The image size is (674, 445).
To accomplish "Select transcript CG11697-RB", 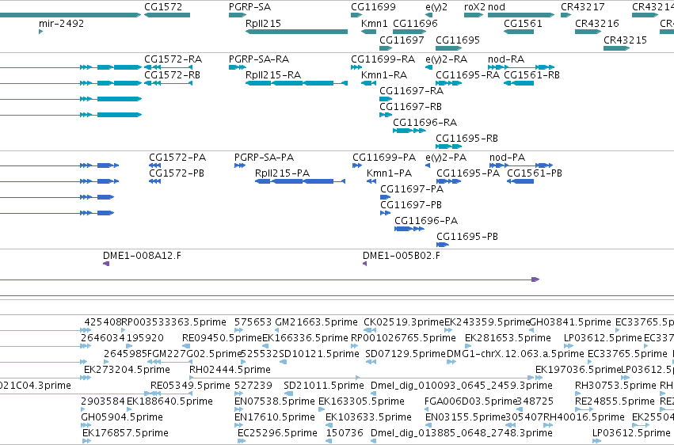I will coord(386,115).
